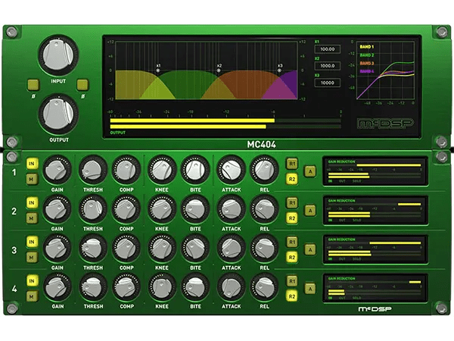The width and height of the screenshot is (454, 341).
Task: Click band 1 GAIN knob
Action: point(57,170)
